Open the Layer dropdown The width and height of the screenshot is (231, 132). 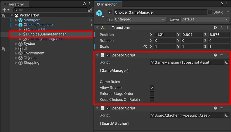tap(205, 19)
